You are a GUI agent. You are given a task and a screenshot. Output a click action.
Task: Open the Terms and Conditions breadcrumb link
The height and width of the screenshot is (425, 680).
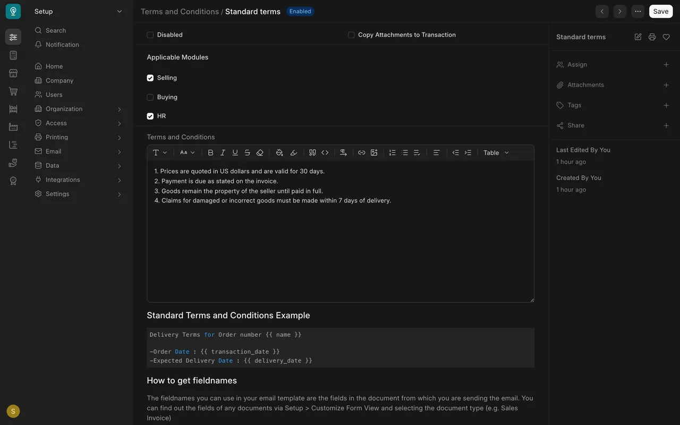[x=180, y=11]
